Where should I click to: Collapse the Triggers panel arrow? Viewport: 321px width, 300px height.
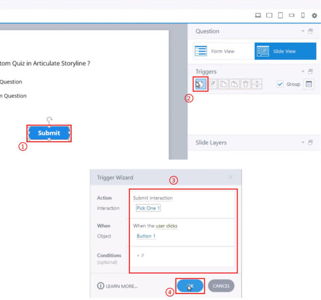click(x=303, y=72)
